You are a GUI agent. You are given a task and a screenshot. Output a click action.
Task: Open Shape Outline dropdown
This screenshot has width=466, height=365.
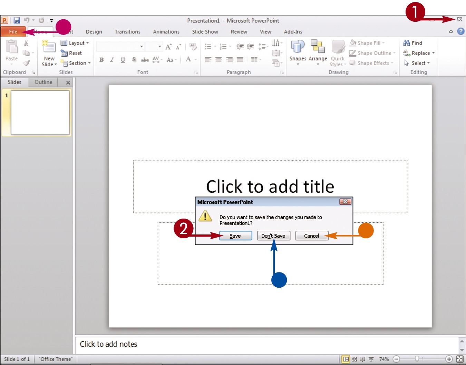point(372,53)
